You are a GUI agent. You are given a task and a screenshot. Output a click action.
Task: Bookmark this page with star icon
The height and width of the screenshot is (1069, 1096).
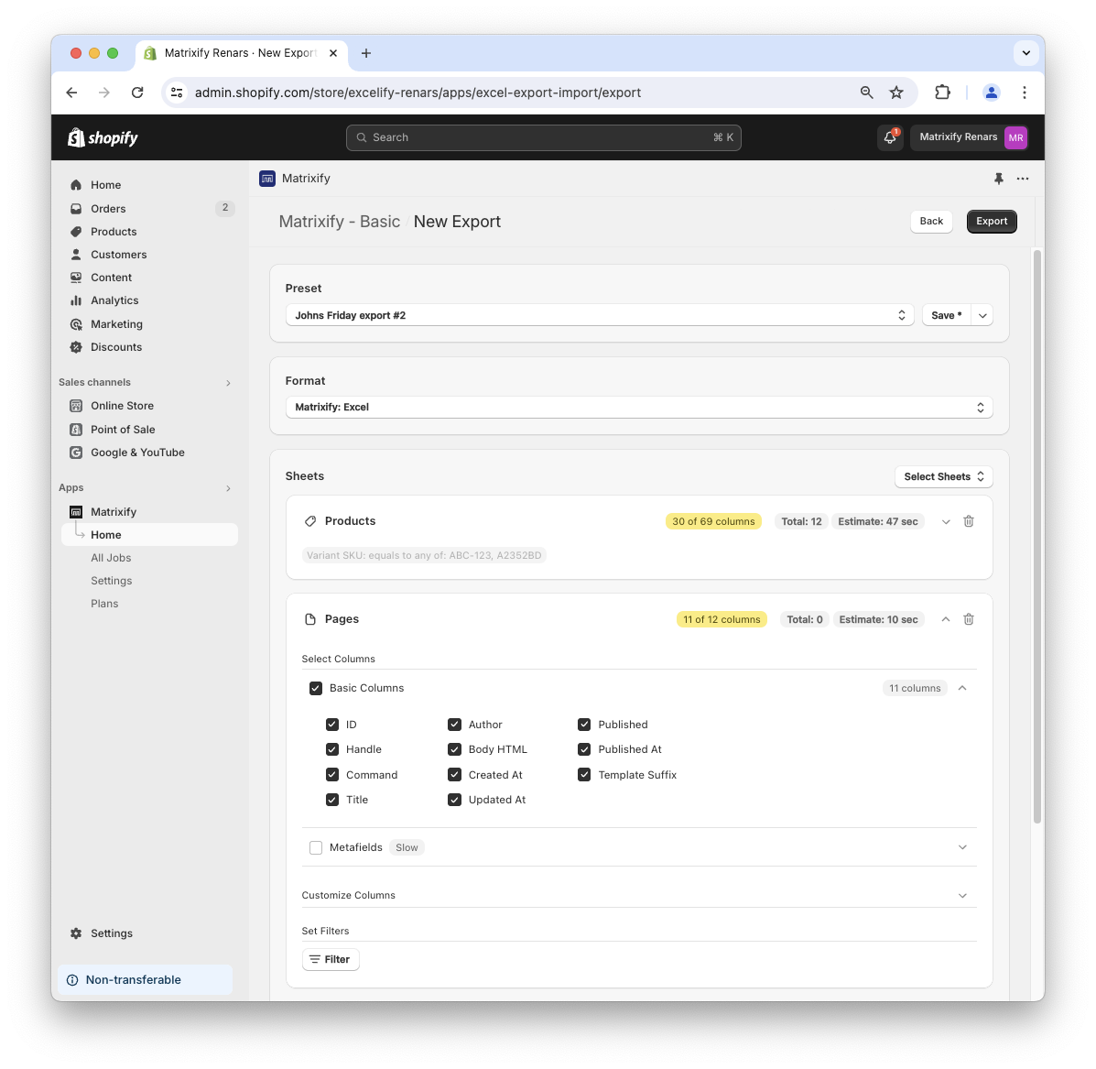pyautogui.click(x=896, y=93)
